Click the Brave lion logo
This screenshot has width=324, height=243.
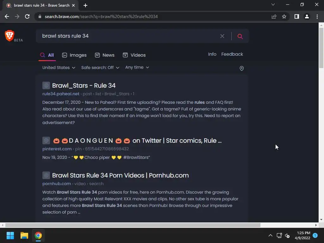pyautogui.click(x=9, y=35)
